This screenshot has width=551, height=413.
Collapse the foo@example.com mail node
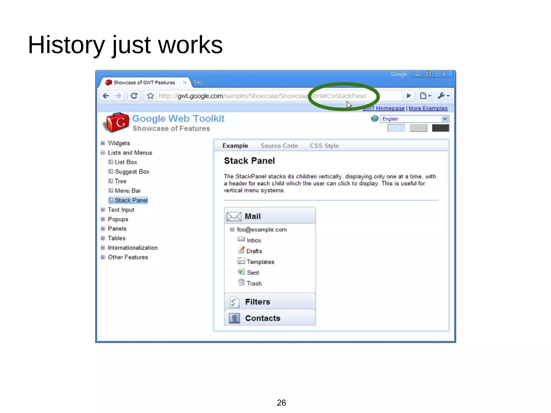[x=232, y=230]
